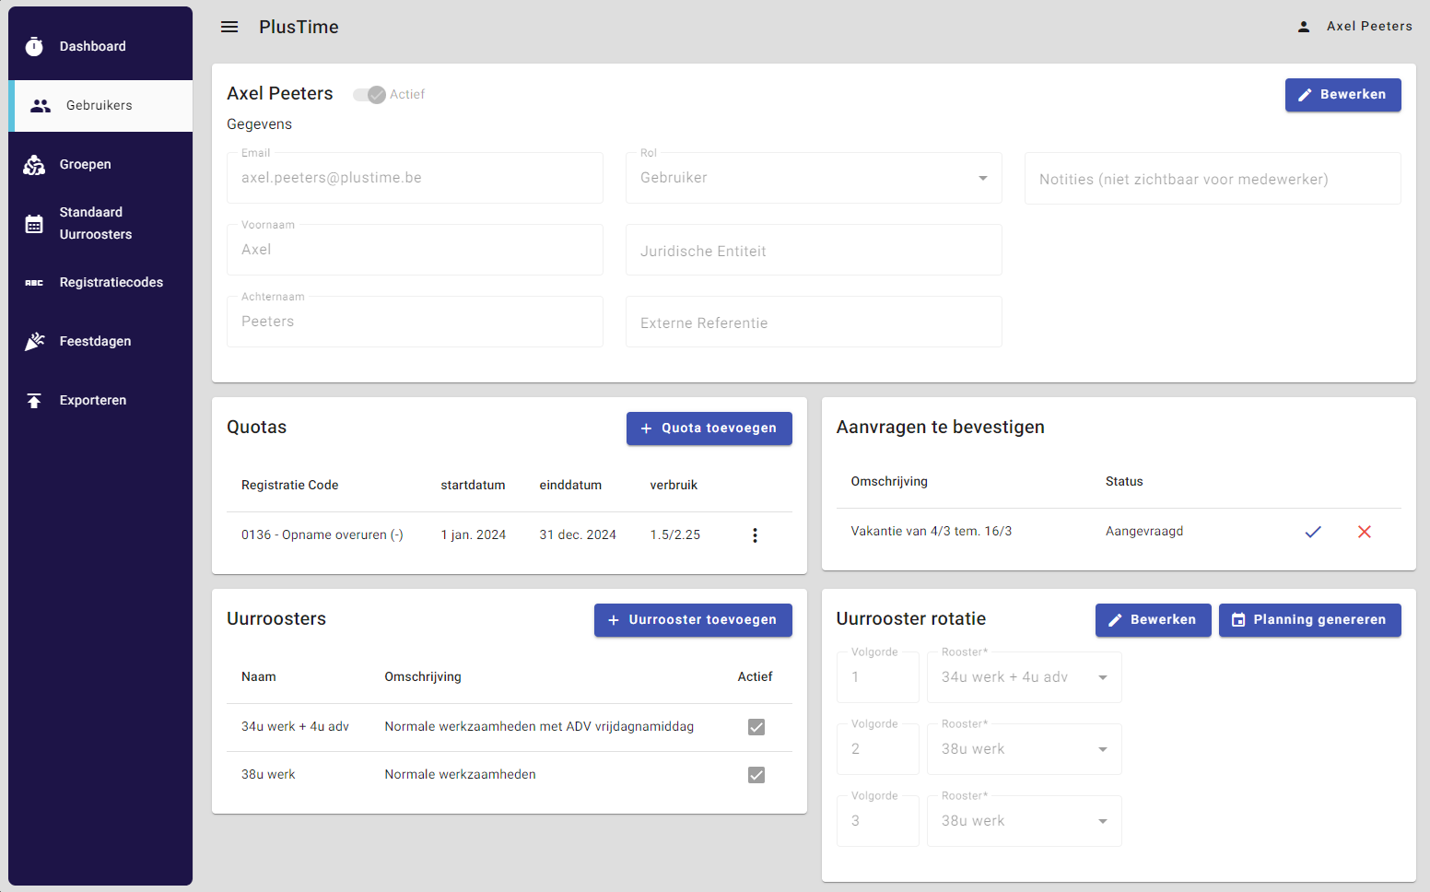Image resolution: width=1430 pixels, height=892 pixels.
Task: Click the Quota toevoegen button
Action: pos(709,428)
